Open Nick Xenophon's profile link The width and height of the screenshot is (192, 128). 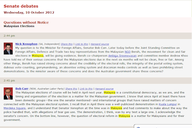click(26, 44)
